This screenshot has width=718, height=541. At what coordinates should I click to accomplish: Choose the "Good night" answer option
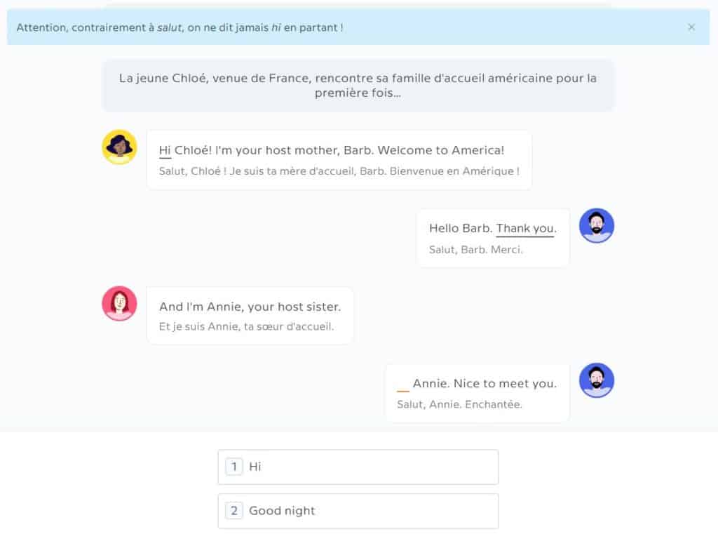(x=358, y=511)
